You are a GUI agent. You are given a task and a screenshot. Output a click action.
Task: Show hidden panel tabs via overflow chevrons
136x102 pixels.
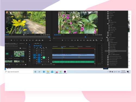pyautogui.click(x=27, y=44)
